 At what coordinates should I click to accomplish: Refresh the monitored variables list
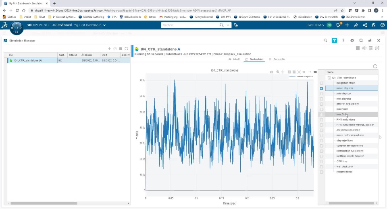pos(375,66)
